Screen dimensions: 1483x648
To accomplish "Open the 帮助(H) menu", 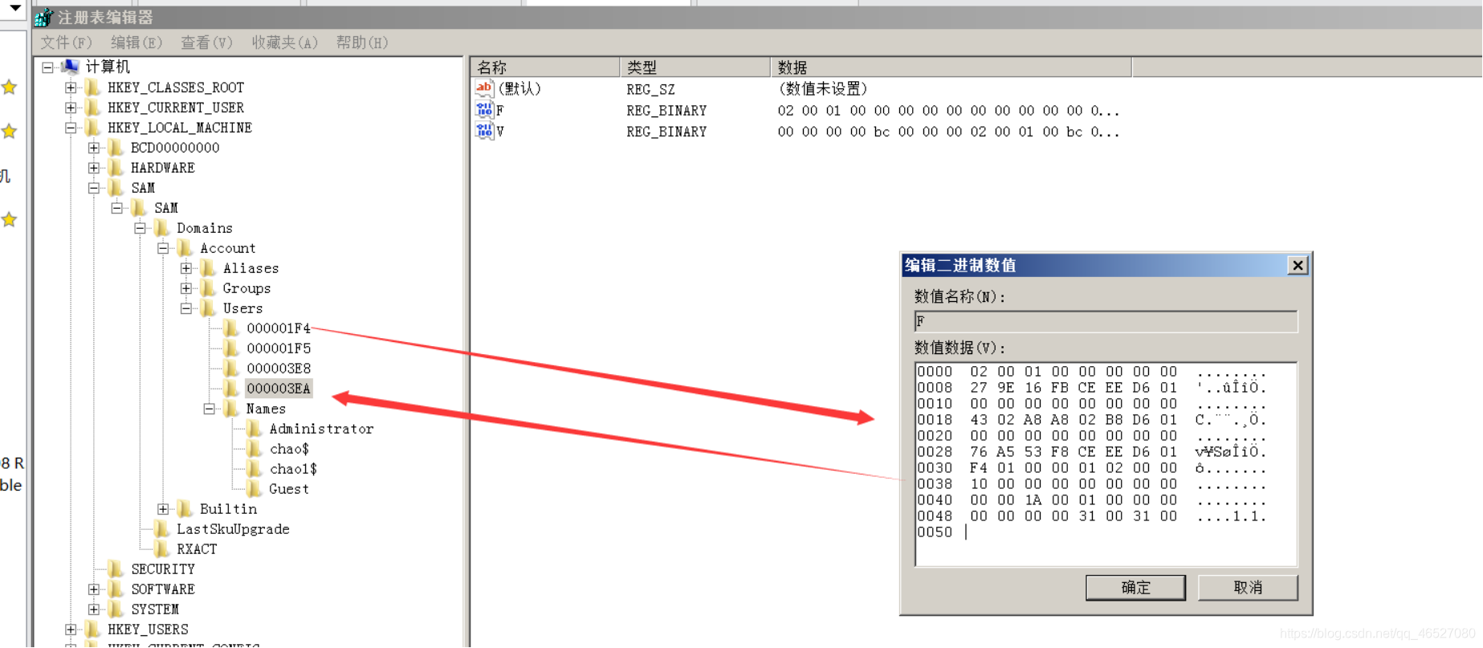I will coord(361,43).
